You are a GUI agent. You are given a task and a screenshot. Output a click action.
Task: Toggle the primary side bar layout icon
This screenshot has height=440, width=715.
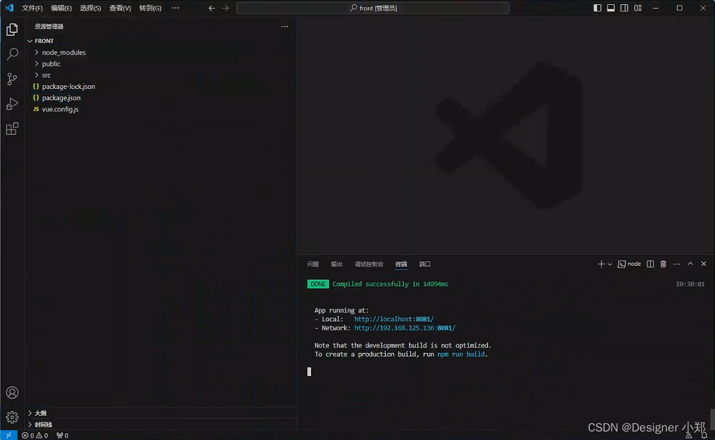click(598, 8)
